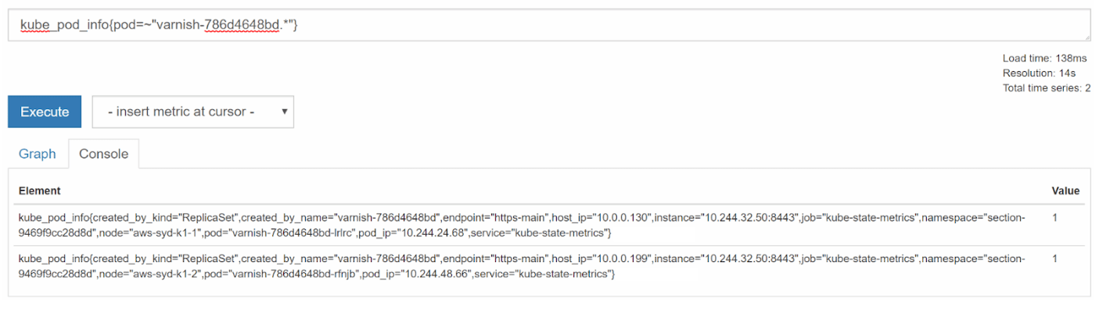Select the Console tab
1099x309 pixels.
click(103, 154)
